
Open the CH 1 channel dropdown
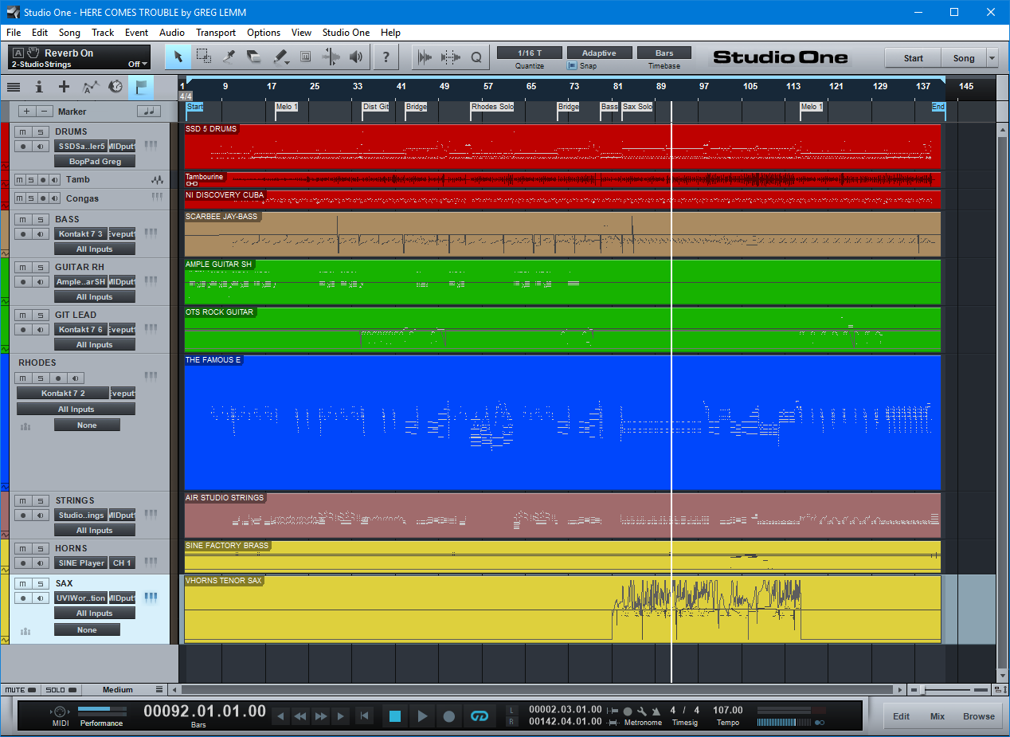tap(122, 563)
